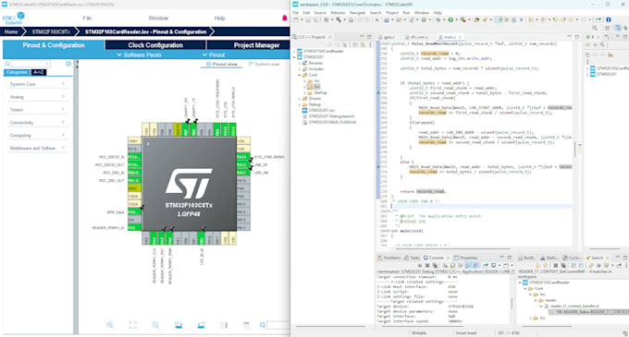Expand the Drivers folder in Project Explorer
The width and height of the screenshot is (629, 337).
point(300,99)
